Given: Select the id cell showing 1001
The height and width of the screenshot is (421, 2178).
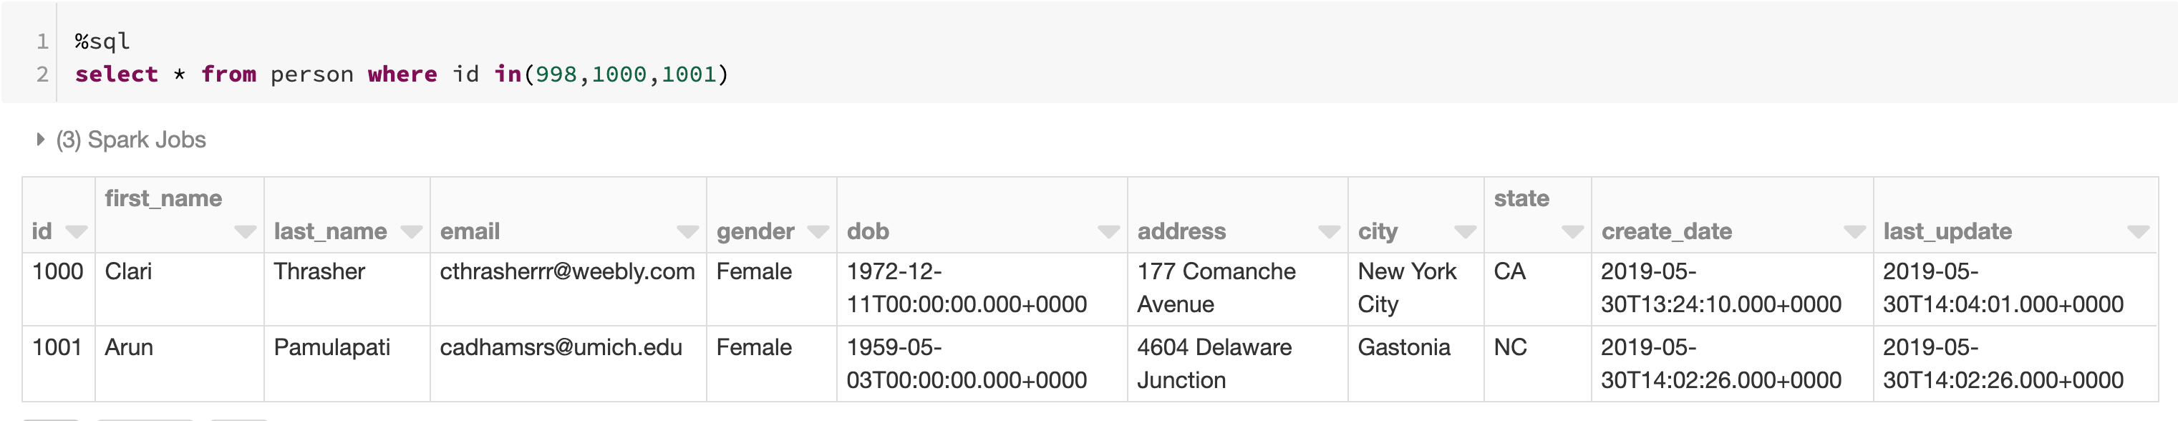Looking at the screenshot, I should point(57,347).
